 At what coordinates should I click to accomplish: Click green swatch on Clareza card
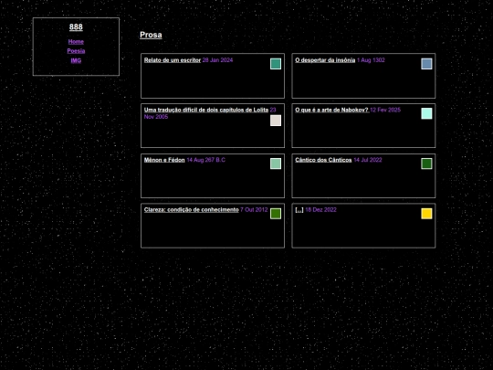(276, 213)
